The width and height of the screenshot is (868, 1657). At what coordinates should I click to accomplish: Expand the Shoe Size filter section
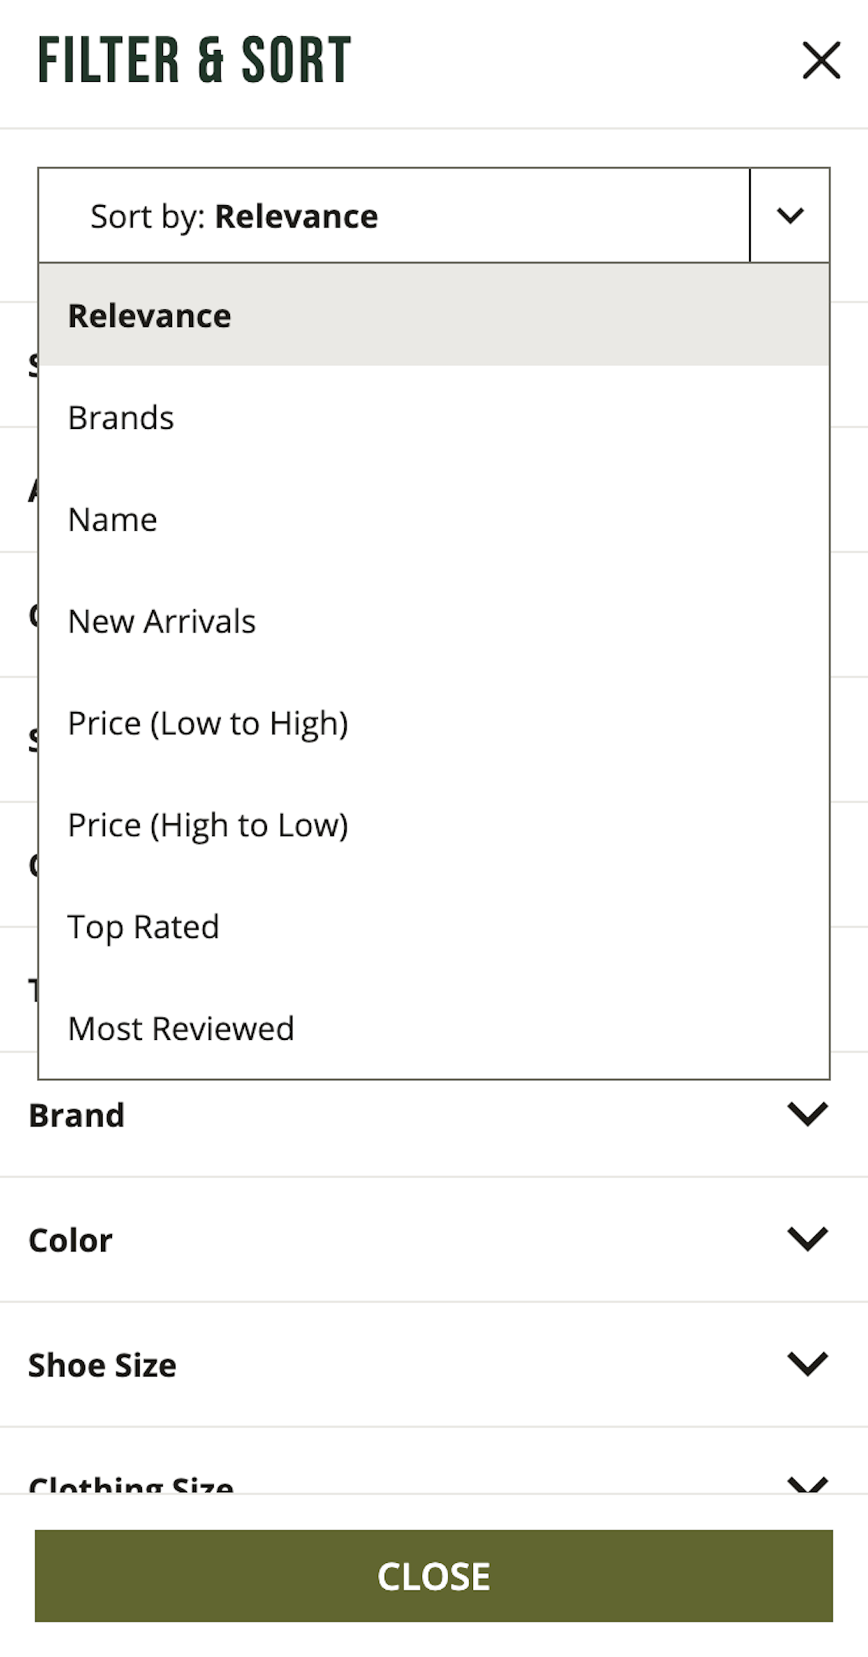click(101, 1364)
